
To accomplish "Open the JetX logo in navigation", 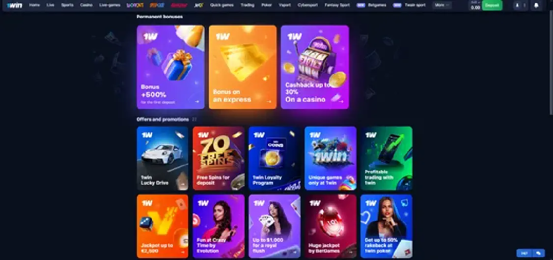I will 199,5.
